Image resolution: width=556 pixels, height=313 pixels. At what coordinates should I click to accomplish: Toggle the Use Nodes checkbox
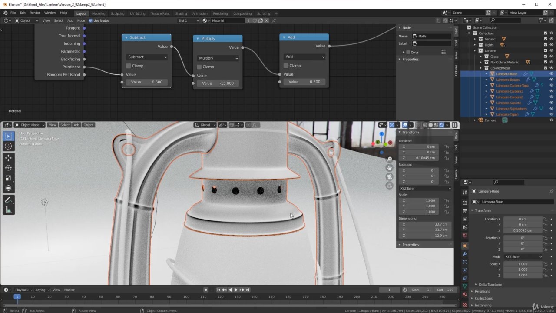click(x=91, y=20)
